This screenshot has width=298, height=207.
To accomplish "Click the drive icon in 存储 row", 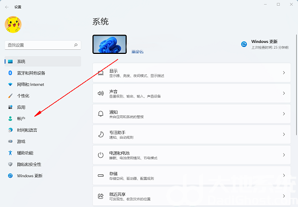I will (x=101, y=175).
